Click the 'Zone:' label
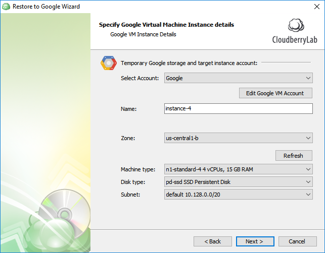This screenshot has width=325, height=253. tap(128, 138)
